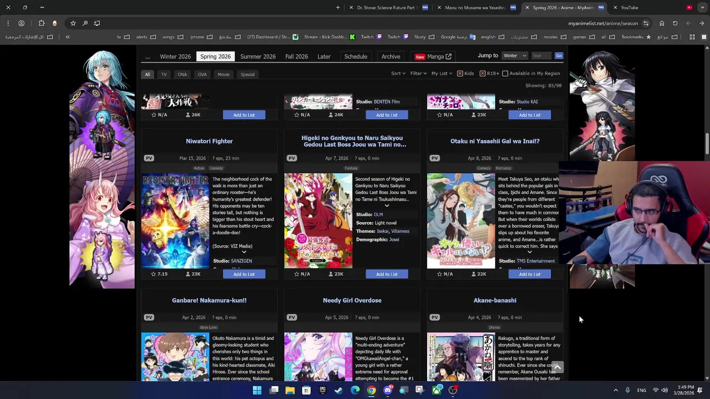Image resolution: width=710 pixels, height=399 pixels.
Task: Open the Akane-banashi title link
Action: pyautogui.click(x=495, y=300)
